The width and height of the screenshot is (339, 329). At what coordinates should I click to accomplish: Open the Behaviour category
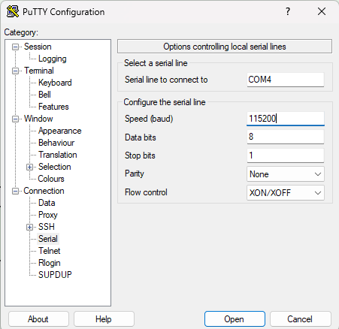coord(56,143)
